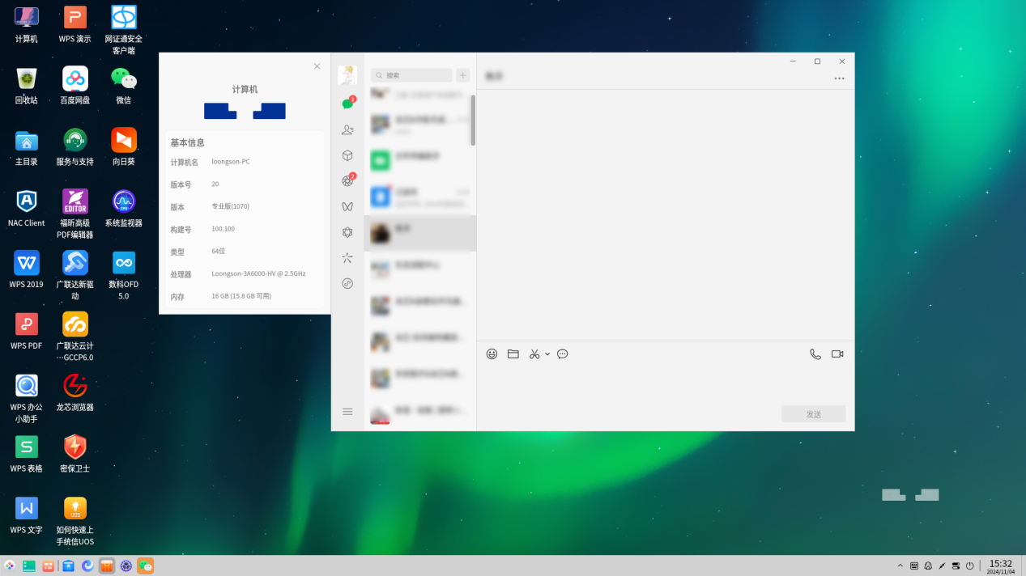Expand the hidden system tray icons arrow

pos(900,566)
